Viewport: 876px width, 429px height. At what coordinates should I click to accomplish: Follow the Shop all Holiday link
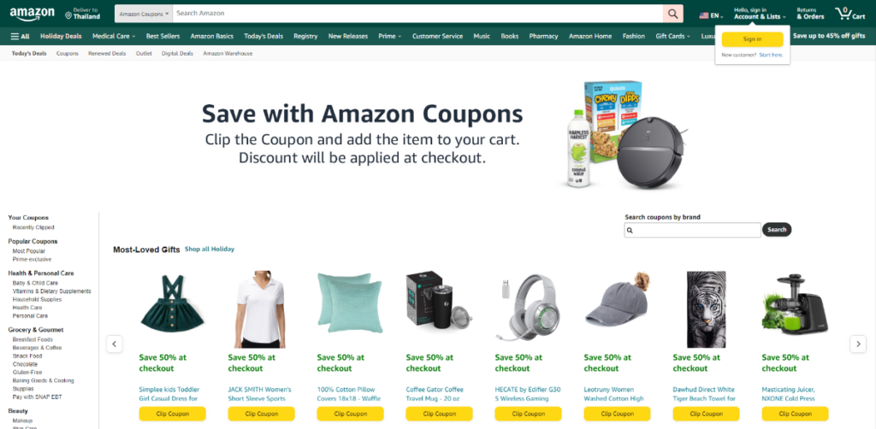[x=210, y=249]
